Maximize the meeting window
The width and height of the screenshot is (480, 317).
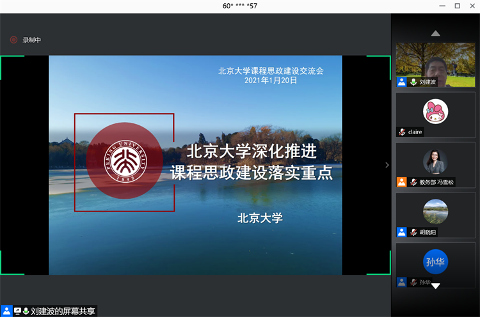(x=458, y=6)
